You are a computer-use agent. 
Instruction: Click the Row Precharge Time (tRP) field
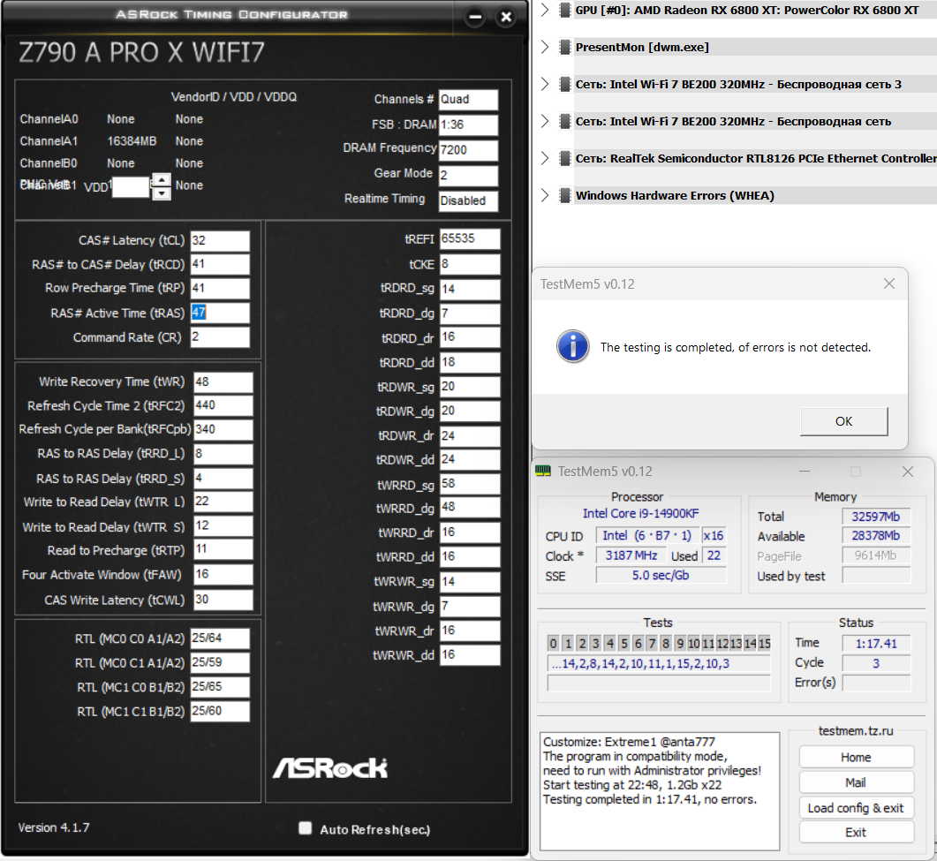[x=220, y=288]
